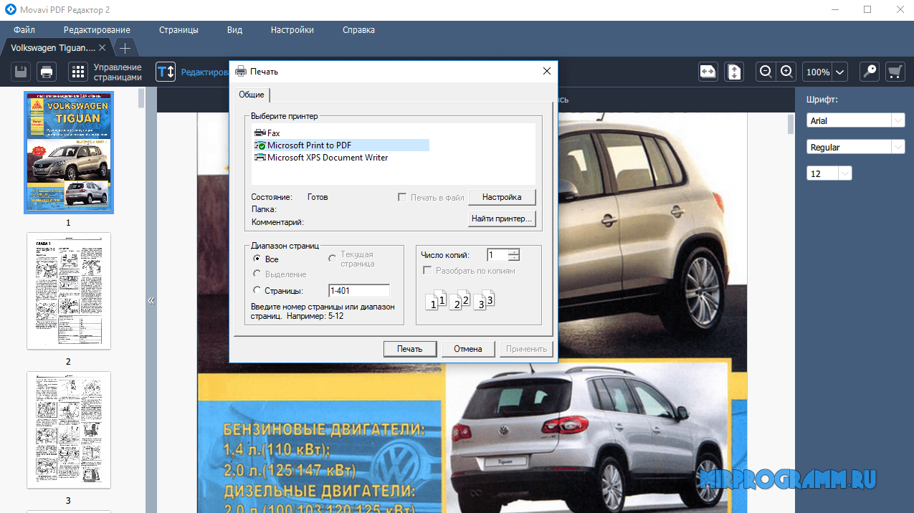This screenshot has height=513, width=914.
Task: Click the page range field showing 1-401
Action: (358, 290)
